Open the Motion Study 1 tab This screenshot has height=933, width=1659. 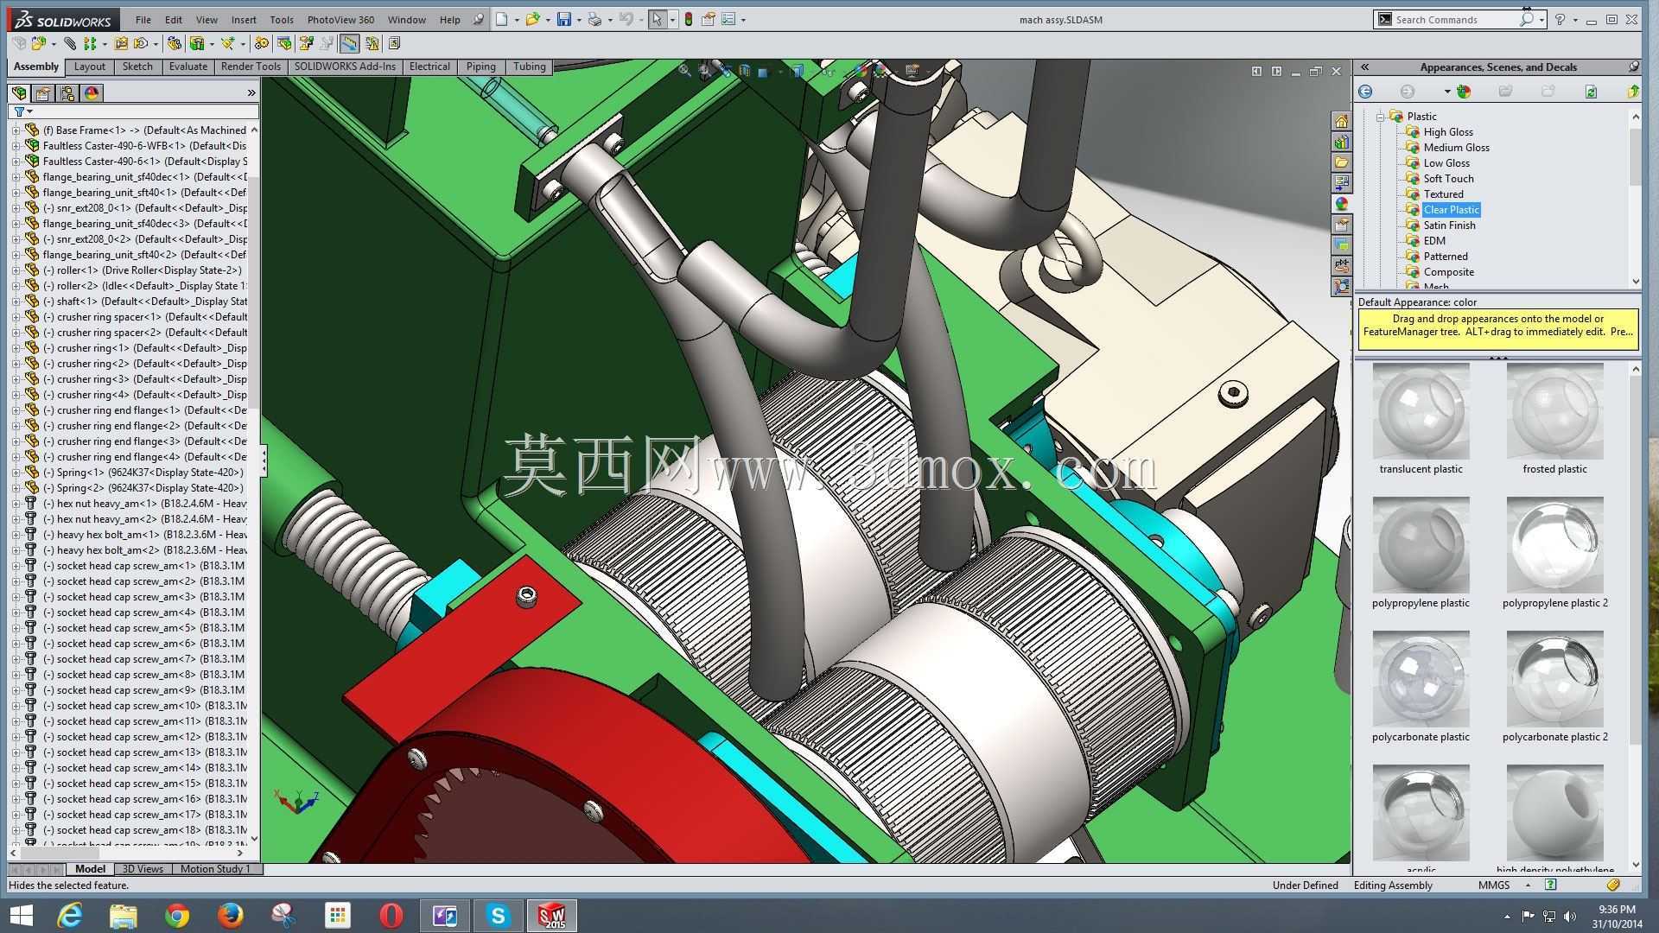click(215, 869)
